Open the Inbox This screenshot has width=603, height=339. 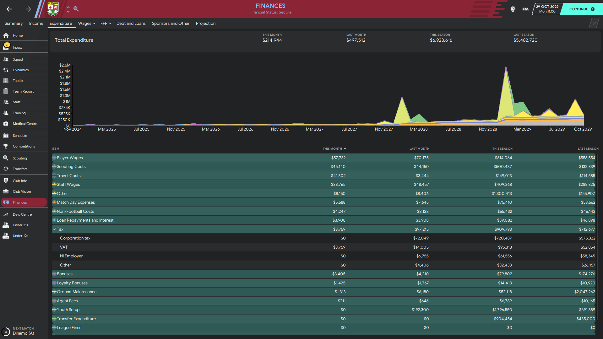24,47
